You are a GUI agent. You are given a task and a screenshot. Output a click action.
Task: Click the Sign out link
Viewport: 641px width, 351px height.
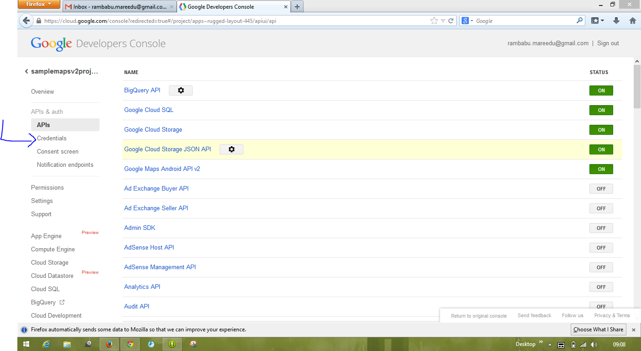point(608,43)
